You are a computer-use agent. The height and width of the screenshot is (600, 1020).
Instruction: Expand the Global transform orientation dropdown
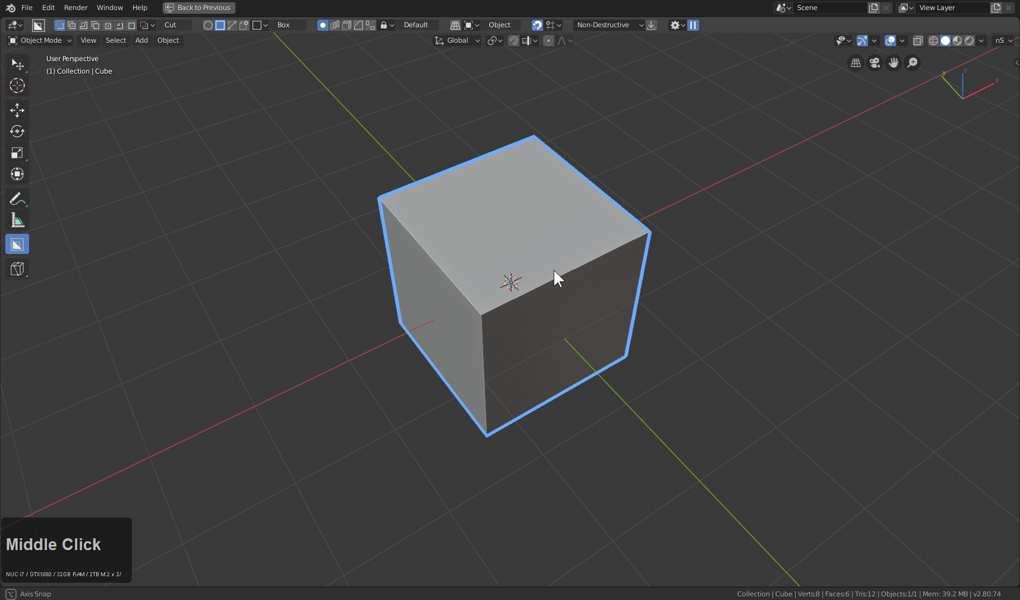tap(457, 40)
